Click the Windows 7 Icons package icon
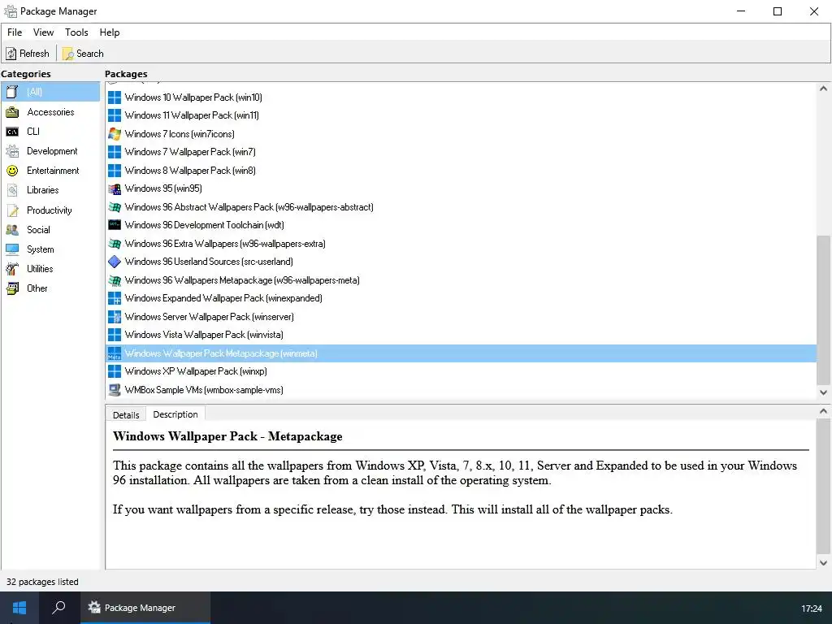Screen dimensions: 832x624 click(x=114, y=134)
